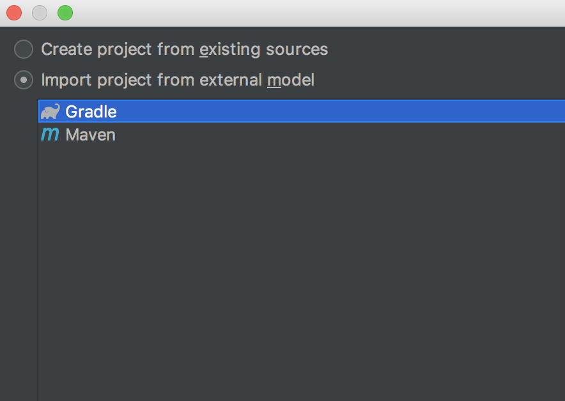
Task: Click the underlined 'e' in 'existing'
Action: point(205,50)
